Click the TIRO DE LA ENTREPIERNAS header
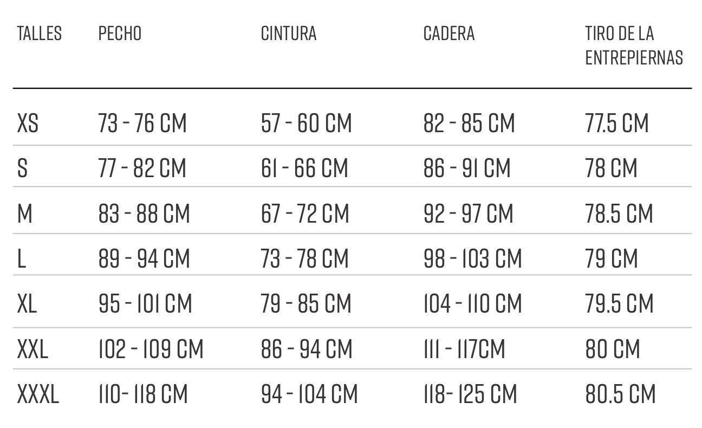 [x=634, y=46]
